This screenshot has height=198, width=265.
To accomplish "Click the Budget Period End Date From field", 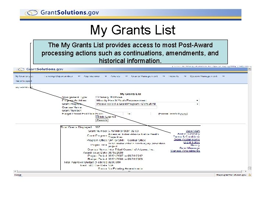I will 113,114.
